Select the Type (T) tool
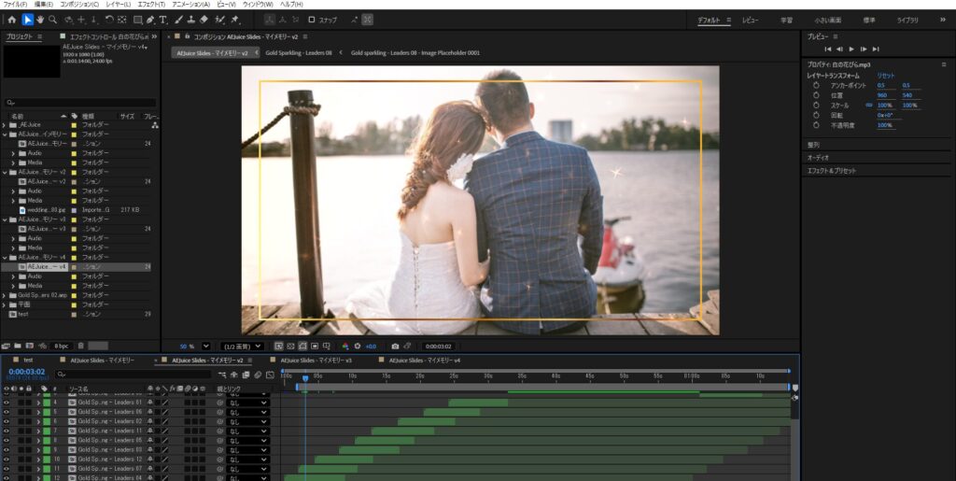956x481 pixels. 163,20
